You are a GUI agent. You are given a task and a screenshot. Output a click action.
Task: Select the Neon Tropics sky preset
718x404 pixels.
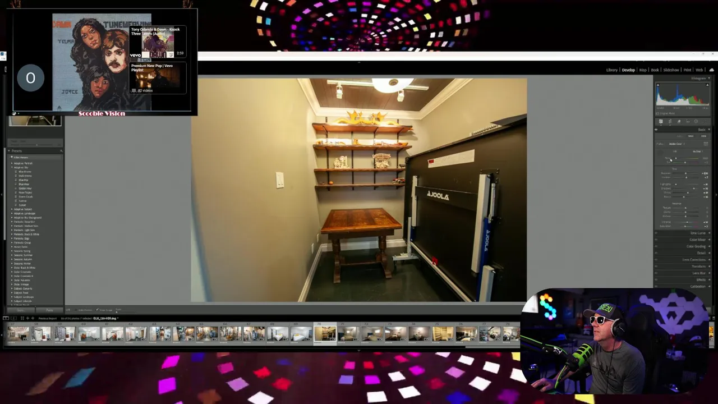coord(25,192)
